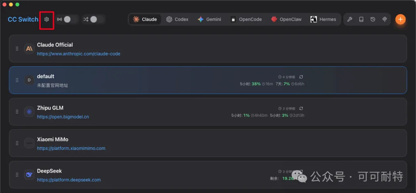416x193 pixels.
Task: Click the Claude Official Anthropic logo
Action: click(x=29, y=49)
